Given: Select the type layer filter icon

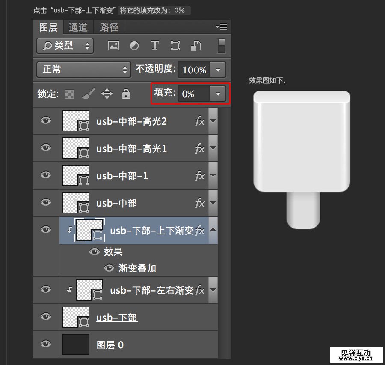Looking at the screenshot, I should (154, 46).
